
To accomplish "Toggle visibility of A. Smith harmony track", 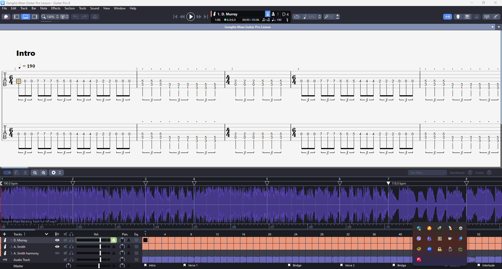I will tap(57, 253).
